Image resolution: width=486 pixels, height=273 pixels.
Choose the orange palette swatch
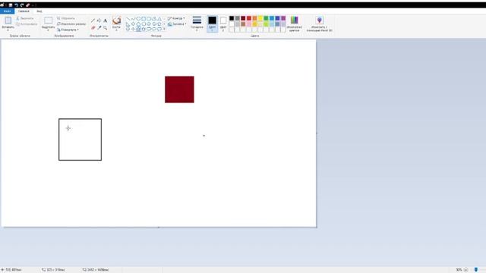[x=254, y=18]
